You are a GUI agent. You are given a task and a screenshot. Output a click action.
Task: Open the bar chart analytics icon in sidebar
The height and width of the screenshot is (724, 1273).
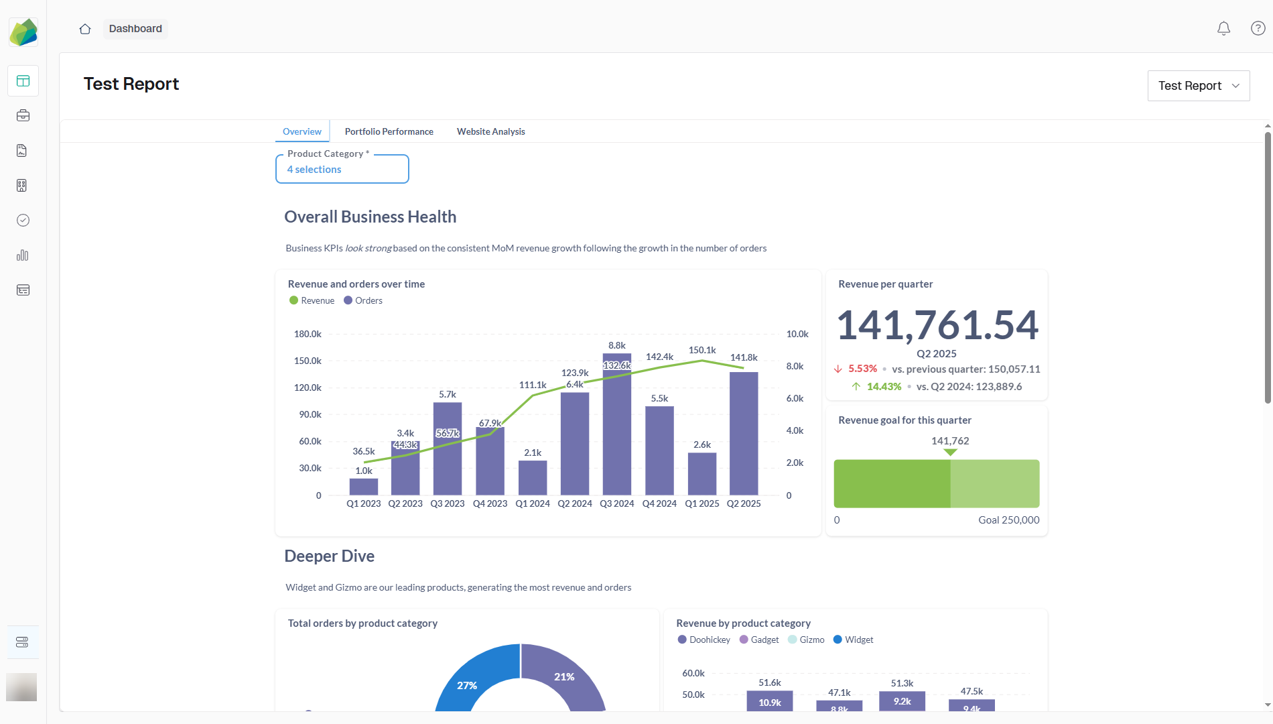point(22,255)
